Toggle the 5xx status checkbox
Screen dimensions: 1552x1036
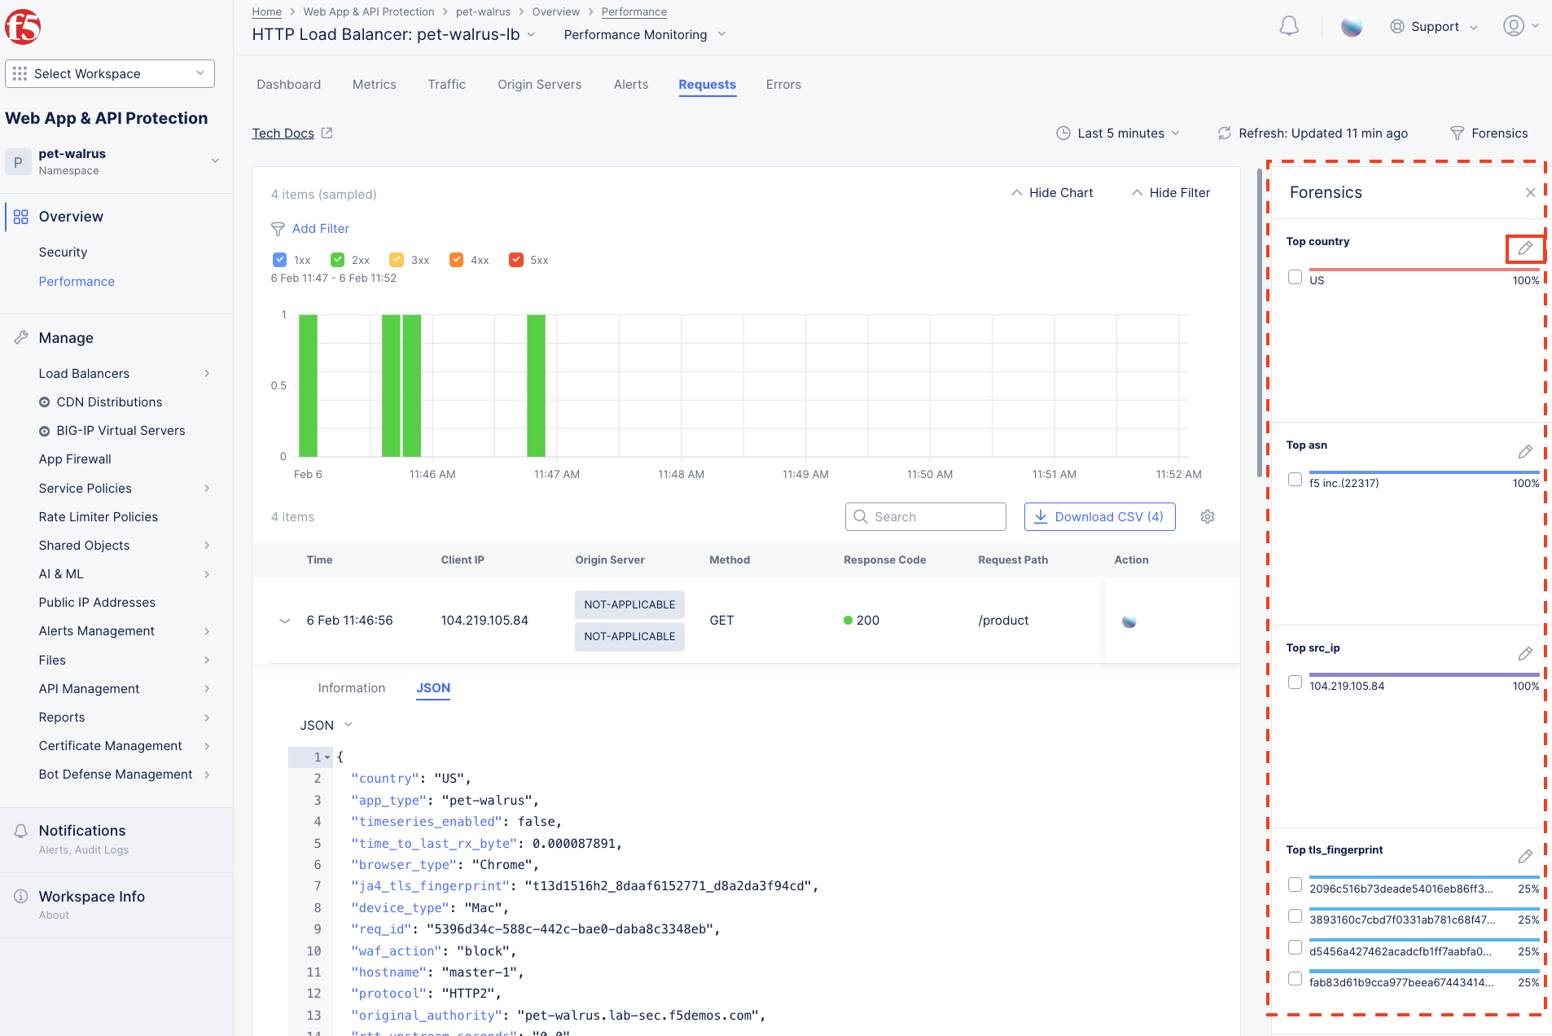[515, 260]
